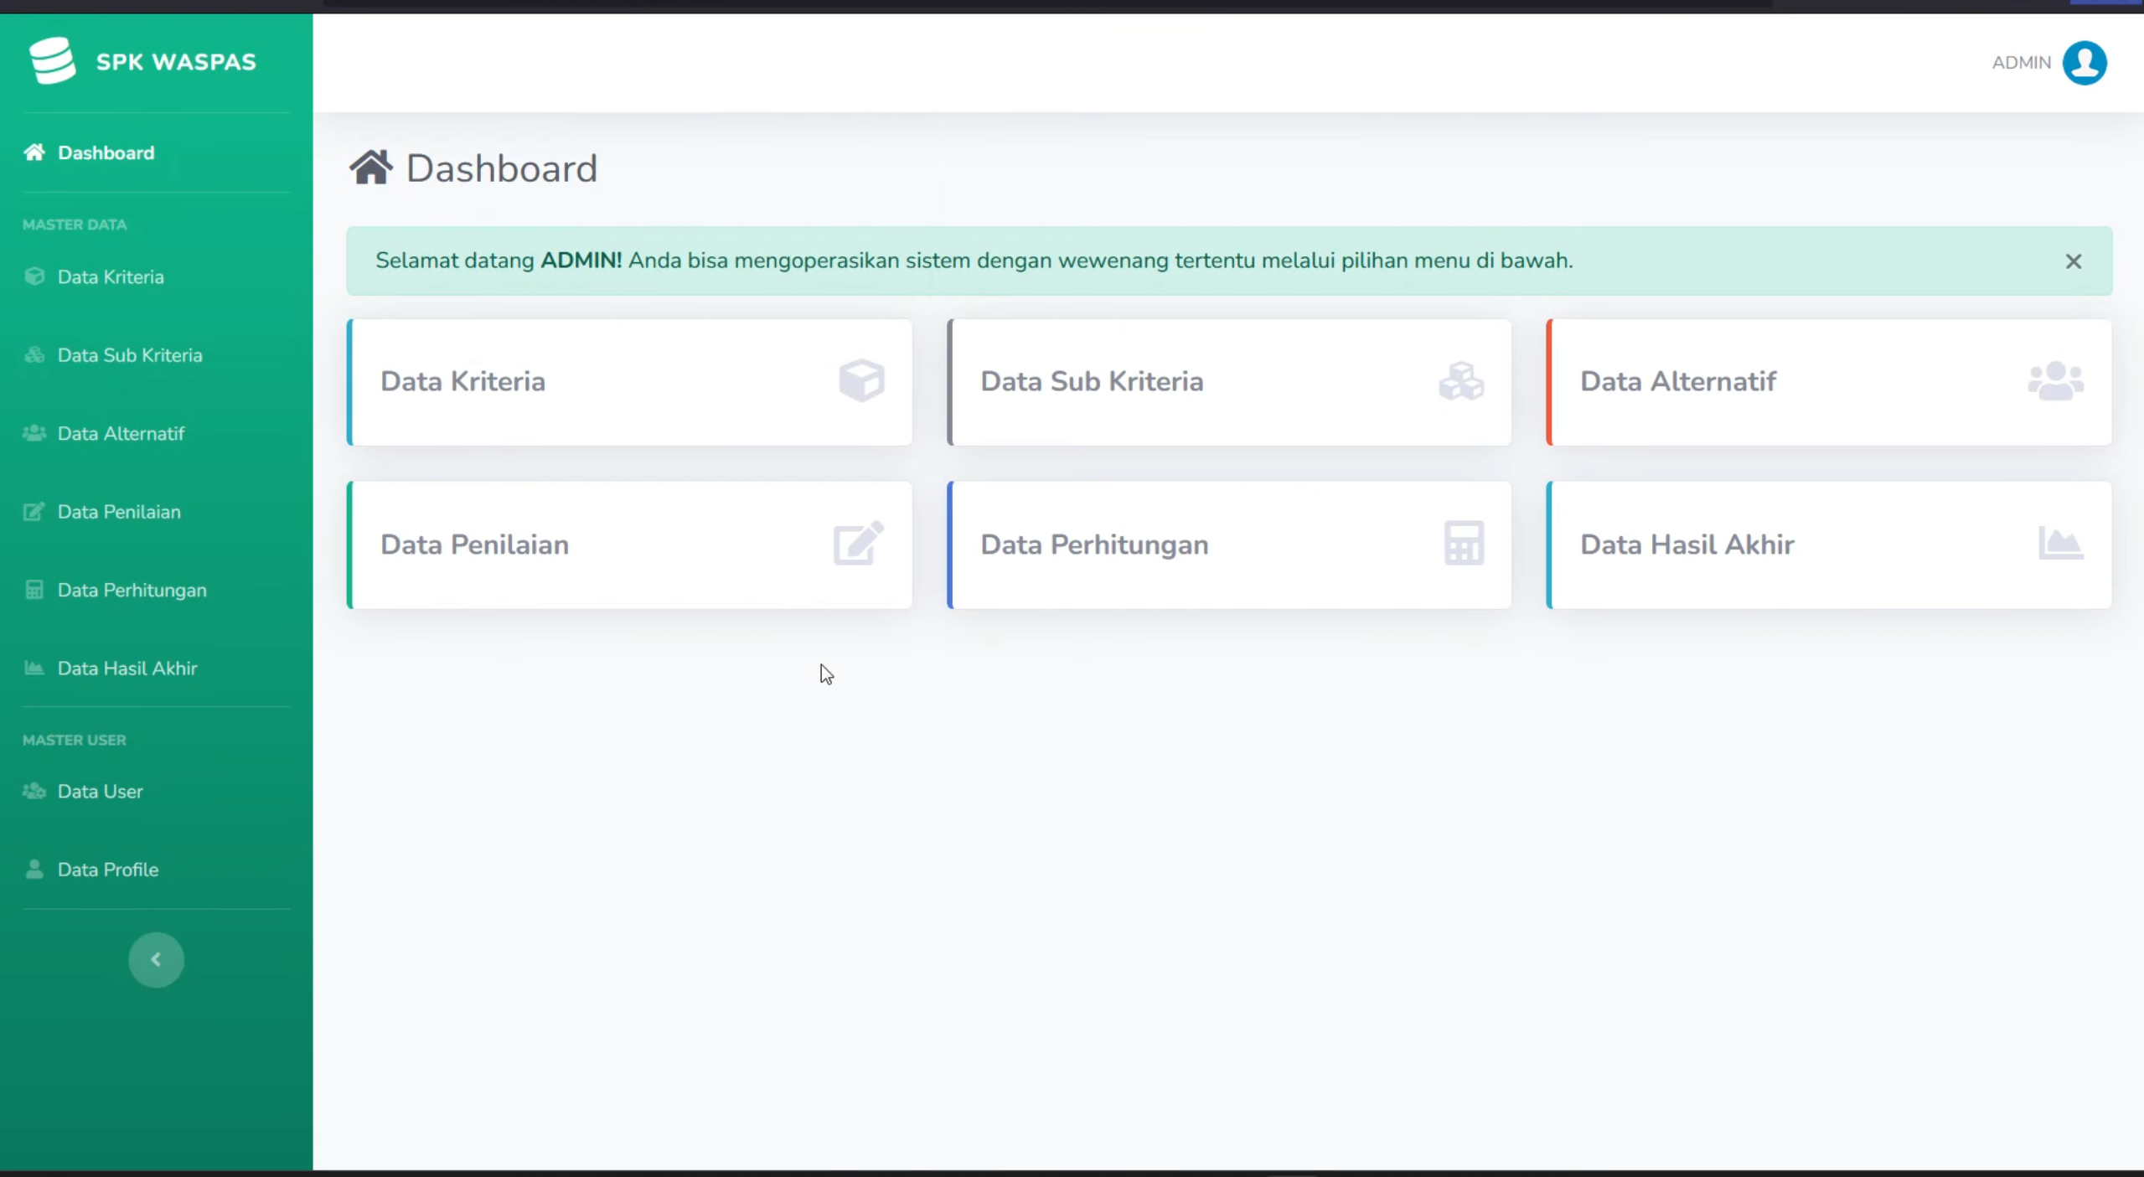
Task: Open the Data Sub Kriteria card title
Action: click(1092, 381)
